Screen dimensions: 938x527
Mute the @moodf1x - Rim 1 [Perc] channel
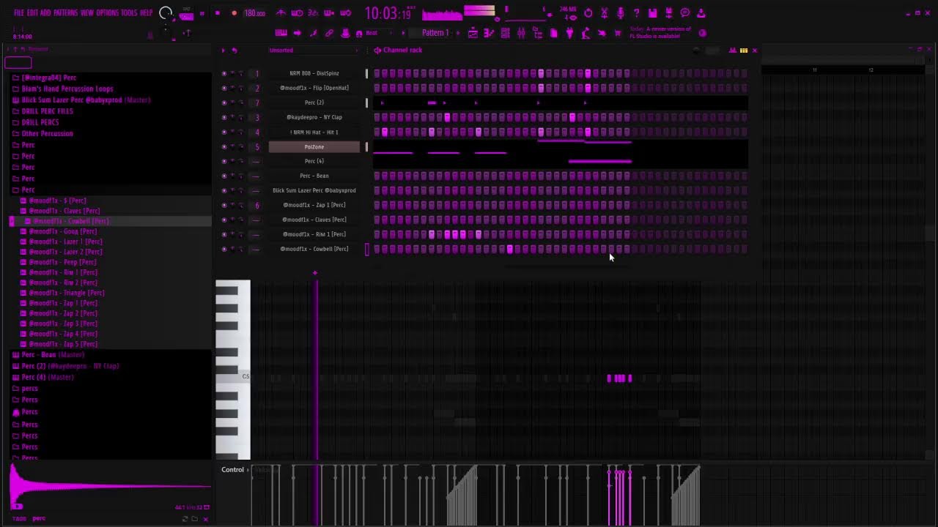(224, 234)
